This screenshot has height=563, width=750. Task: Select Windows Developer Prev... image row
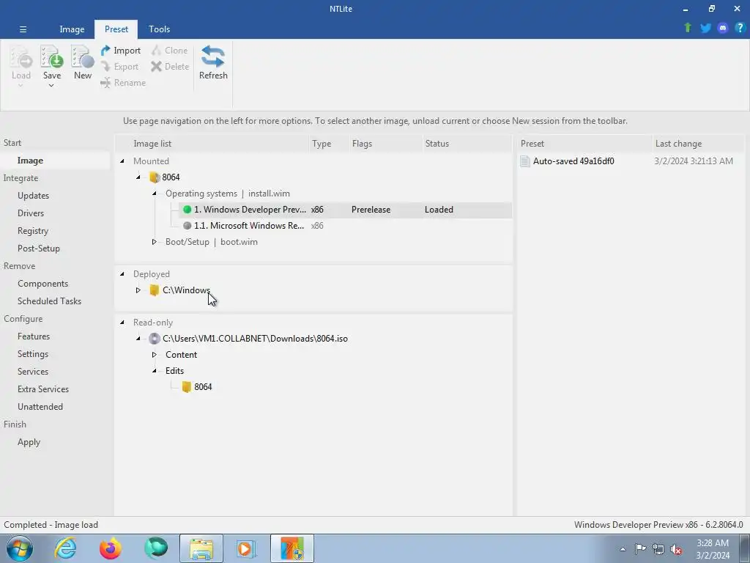[x=346, y=210]
